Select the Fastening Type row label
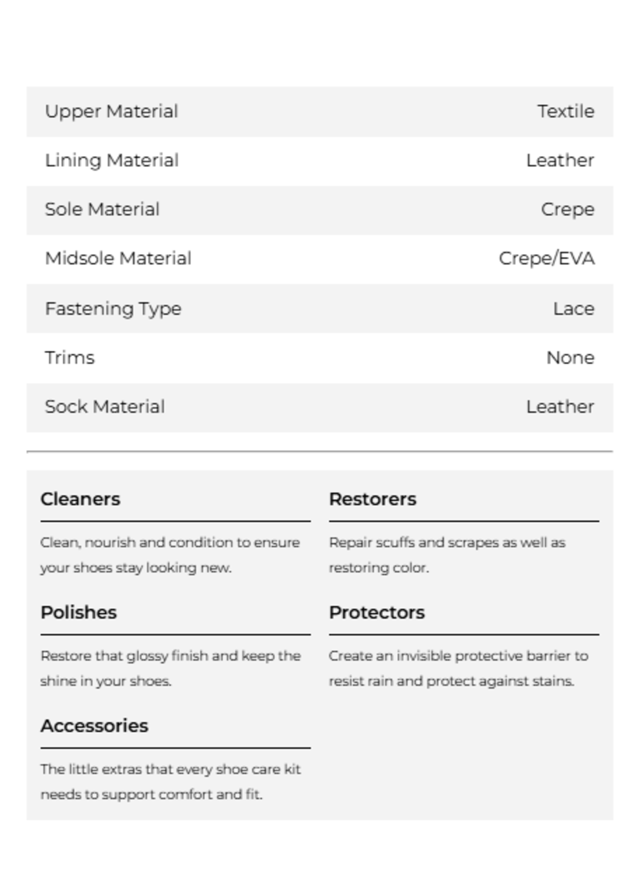 pyautogui.click(x=113, y=308)
